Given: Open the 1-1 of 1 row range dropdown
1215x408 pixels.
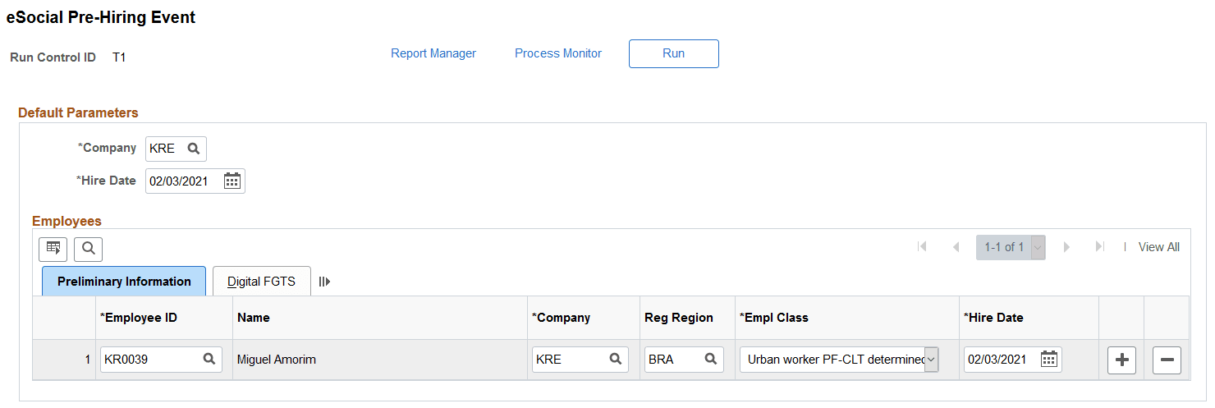Looking at the screenshot, I should 1038,247.
